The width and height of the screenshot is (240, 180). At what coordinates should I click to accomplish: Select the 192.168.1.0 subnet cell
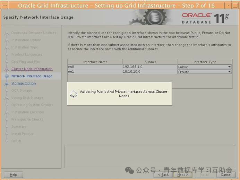(x=150, y=67)
